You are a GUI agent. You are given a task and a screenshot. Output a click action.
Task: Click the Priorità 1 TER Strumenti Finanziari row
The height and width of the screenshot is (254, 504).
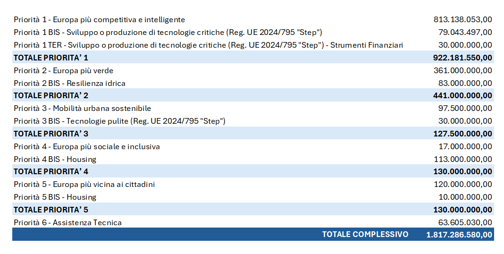[253, 45]
